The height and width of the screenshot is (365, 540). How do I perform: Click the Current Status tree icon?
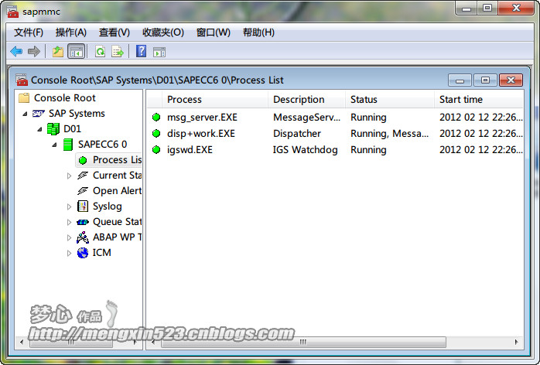click(83, 176)
